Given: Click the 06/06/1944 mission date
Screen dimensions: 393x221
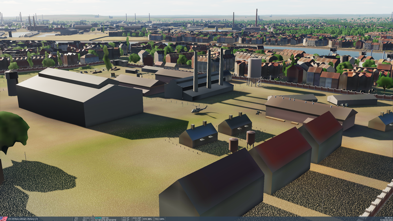Looking at the screenshot, I should [x=387, y=220].
